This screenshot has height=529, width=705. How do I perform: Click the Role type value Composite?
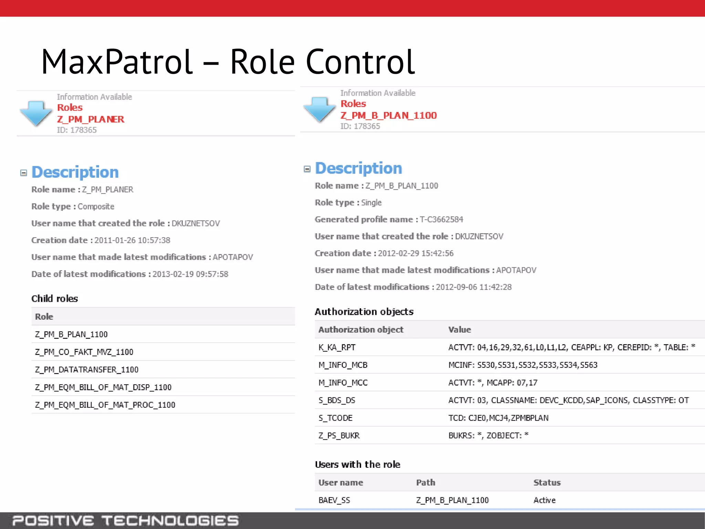pyautogui.click(x=96, y=206)
